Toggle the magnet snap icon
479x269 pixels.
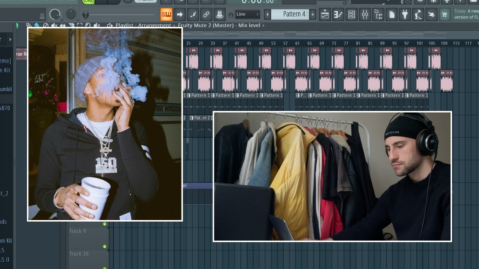point(231,15)
